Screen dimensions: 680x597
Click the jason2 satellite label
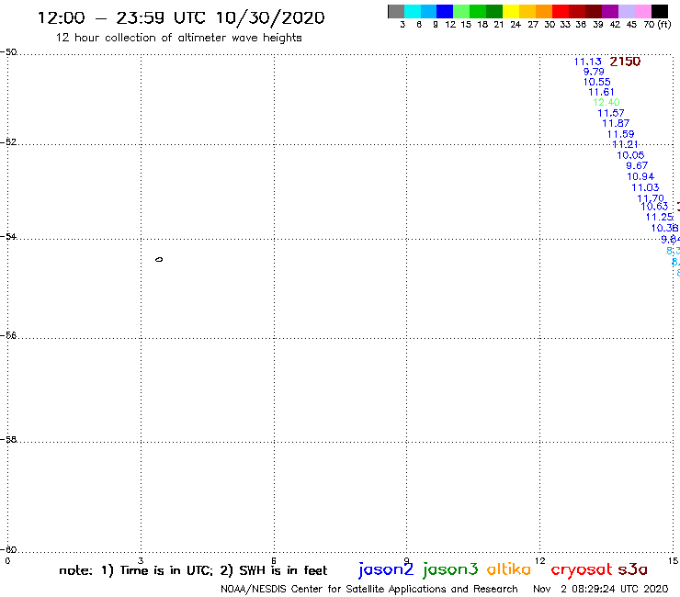pos(386,569)
